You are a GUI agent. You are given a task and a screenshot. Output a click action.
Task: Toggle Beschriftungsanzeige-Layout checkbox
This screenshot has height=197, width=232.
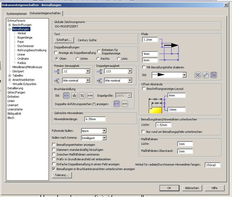144,89
